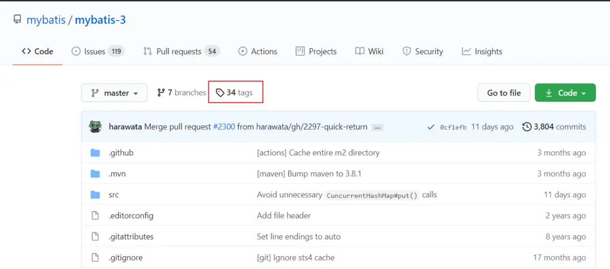Open the master branch dropdown
Screen dimensions: 610x269
114,93
